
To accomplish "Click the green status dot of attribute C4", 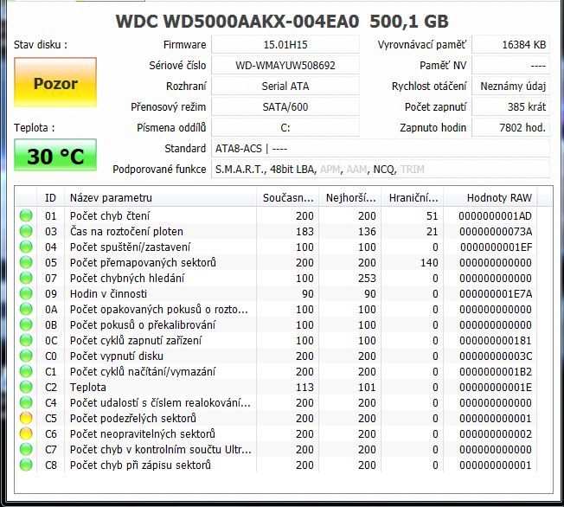I will point(26,402).
